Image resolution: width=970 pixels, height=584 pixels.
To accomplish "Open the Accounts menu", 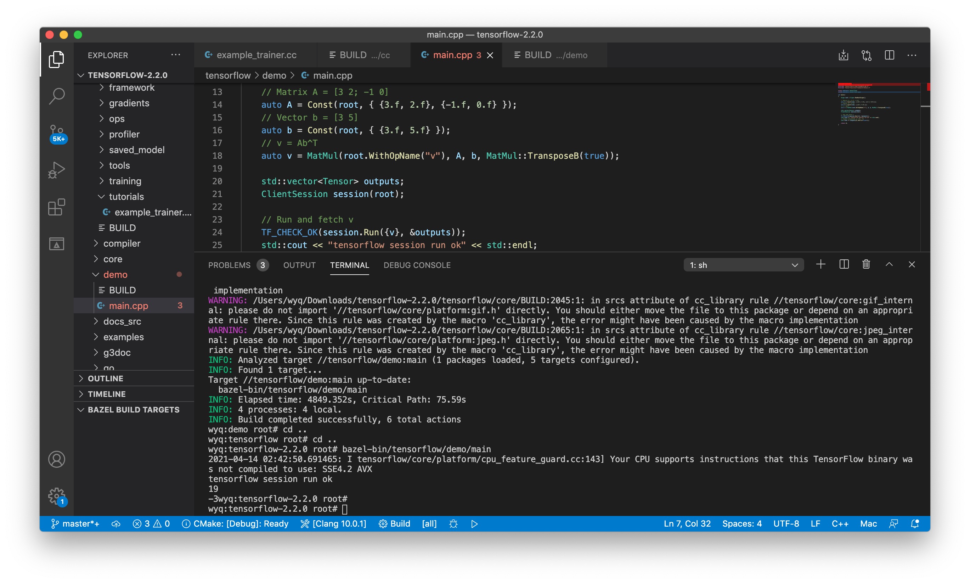I will (x=56, y=459).
